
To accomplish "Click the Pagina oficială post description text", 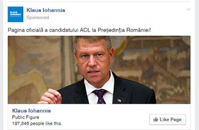I will click(79, 30).
